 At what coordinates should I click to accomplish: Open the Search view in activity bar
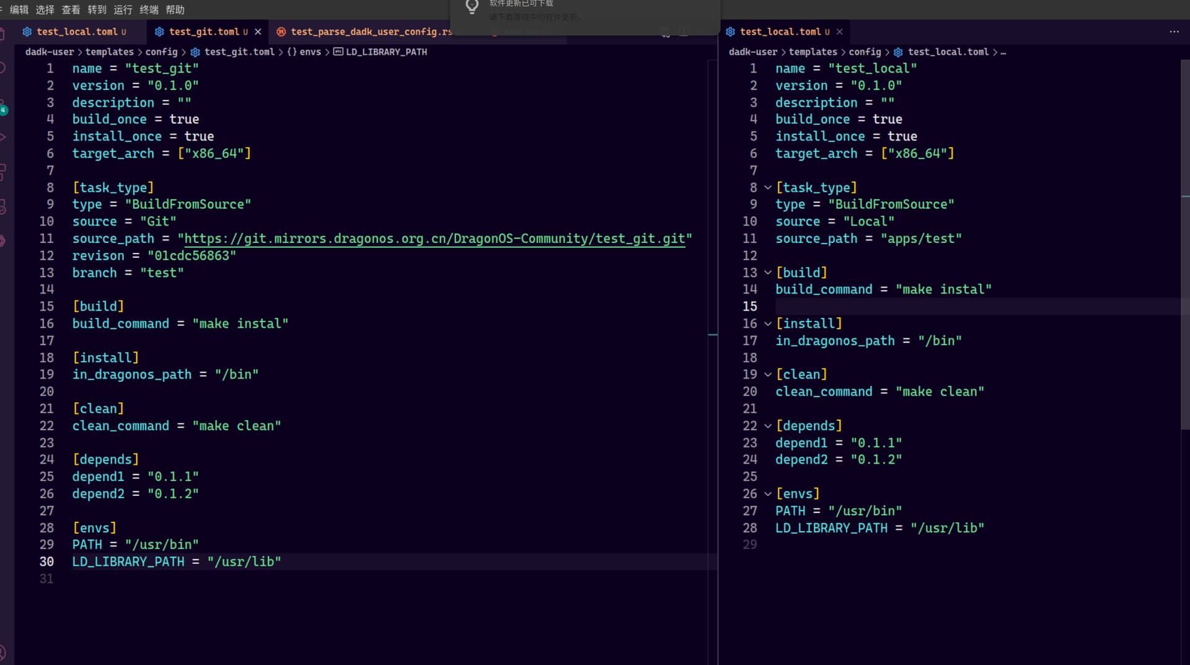pyautogui.click(x=3, y=68)
